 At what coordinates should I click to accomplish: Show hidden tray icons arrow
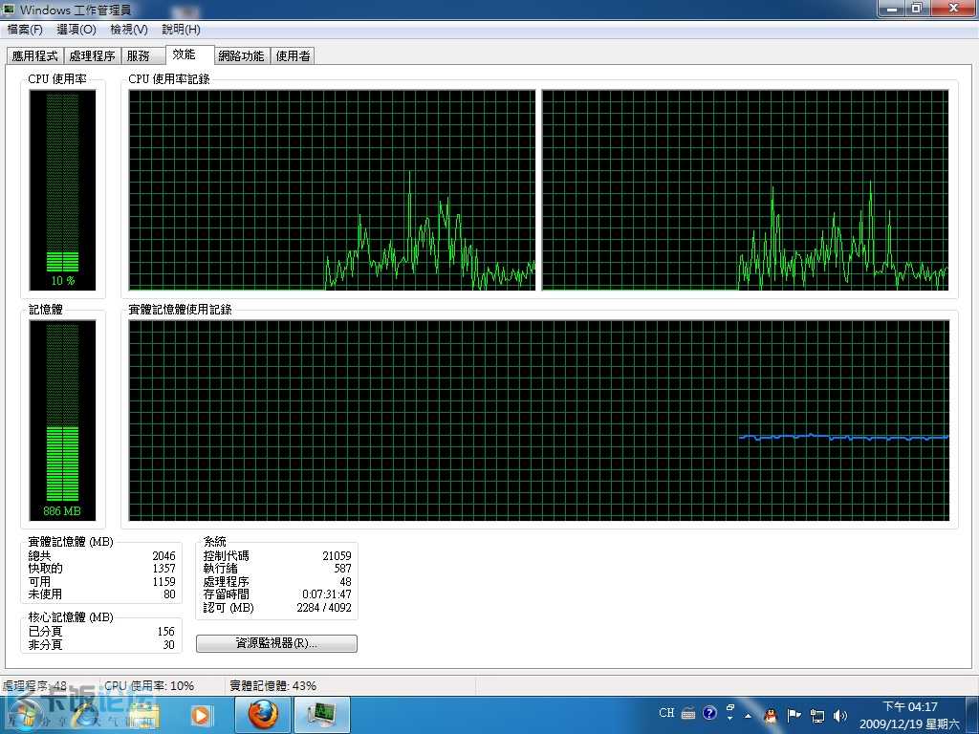point(748,715)
